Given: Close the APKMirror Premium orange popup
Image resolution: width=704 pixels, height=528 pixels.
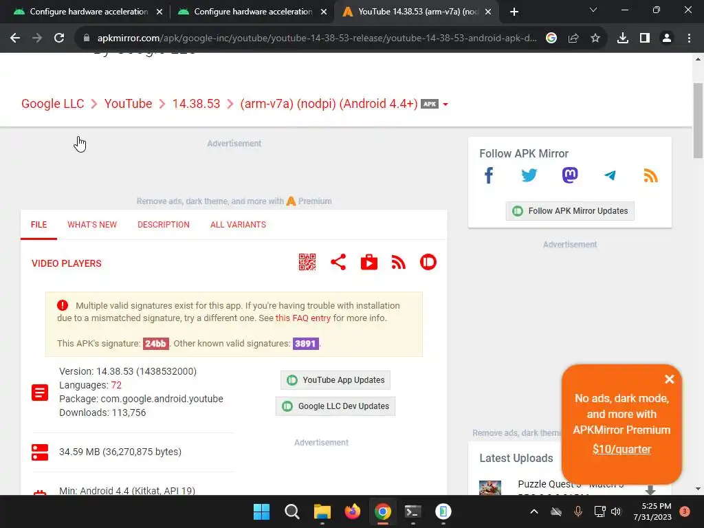Looking at the screenshot, I should pos(669,379).
